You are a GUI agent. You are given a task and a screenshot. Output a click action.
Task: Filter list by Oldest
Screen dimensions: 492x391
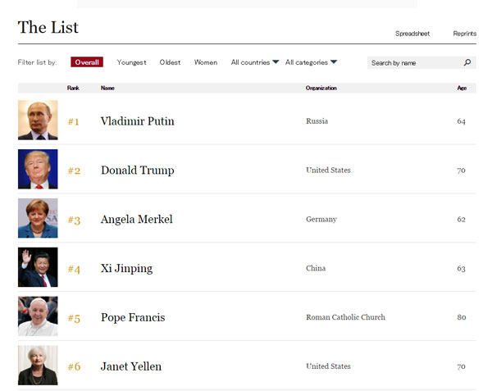coord(171,62)
